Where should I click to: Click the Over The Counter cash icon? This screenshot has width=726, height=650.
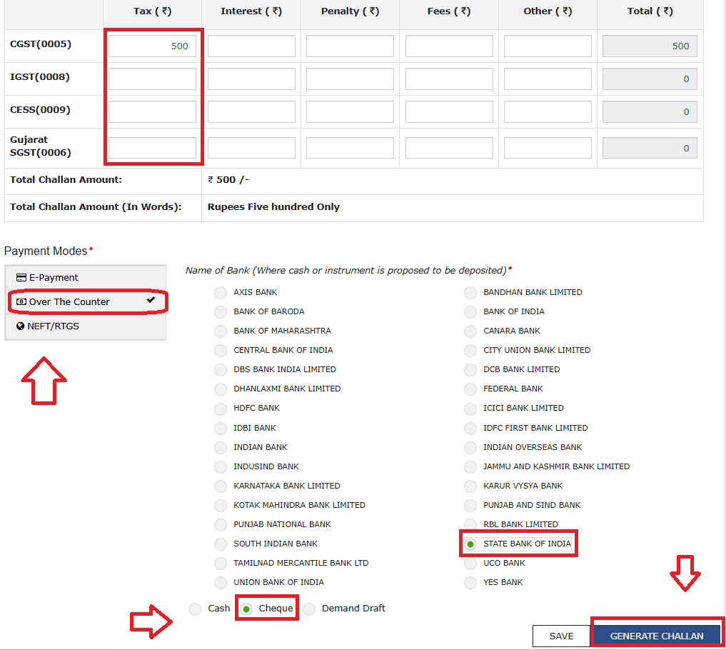pyautogui.click(x=21, y=302)
